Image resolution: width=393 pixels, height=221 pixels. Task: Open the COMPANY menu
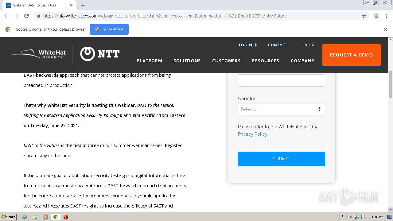(303, 61)
